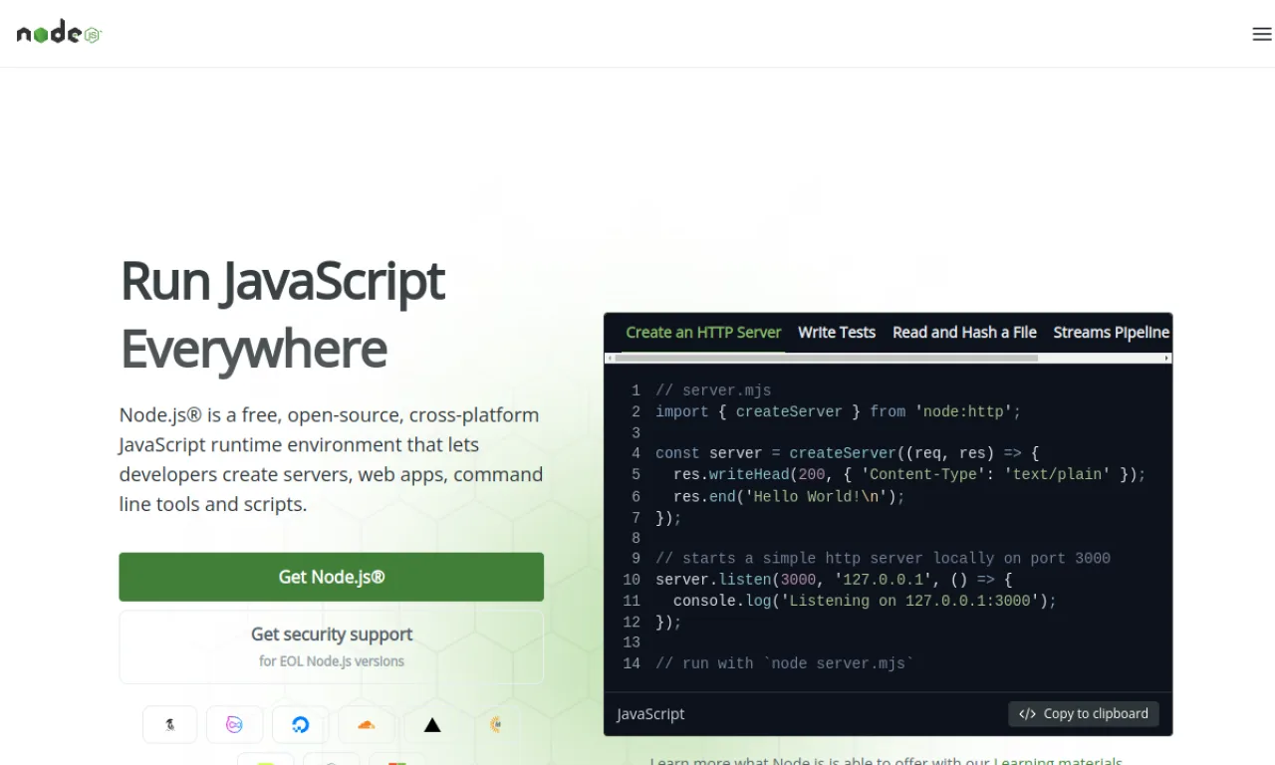Open Get security support for EOL versions
The height and width of the screenshot is (765, 1275).
[332, 646]
